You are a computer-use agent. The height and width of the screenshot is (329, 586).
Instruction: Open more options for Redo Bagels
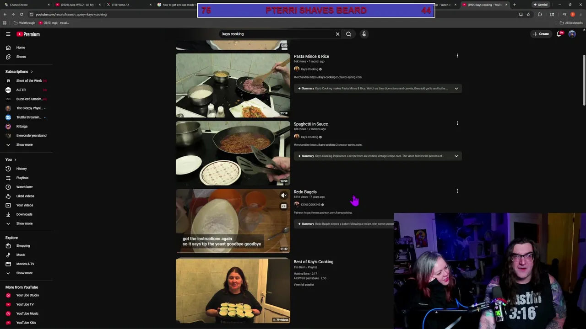pyautogui.click(x=457, y=191)
